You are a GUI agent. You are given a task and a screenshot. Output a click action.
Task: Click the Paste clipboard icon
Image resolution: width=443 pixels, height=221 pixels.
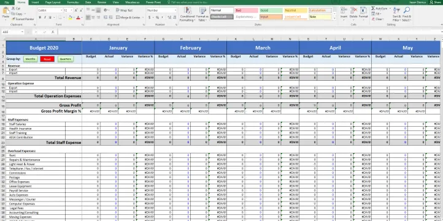click(x=6, y=10)
